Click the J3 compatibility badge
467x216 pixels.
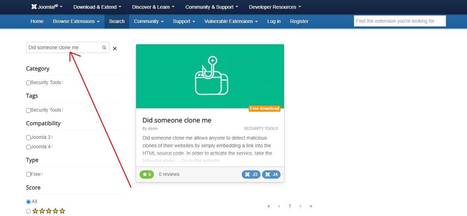[x=251, y=174]
